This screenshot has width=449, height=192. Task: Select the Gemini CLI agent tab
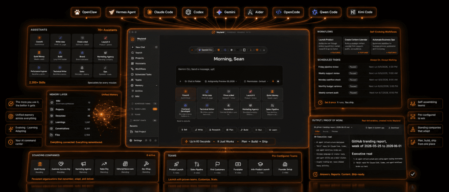[x=205, y=50]
